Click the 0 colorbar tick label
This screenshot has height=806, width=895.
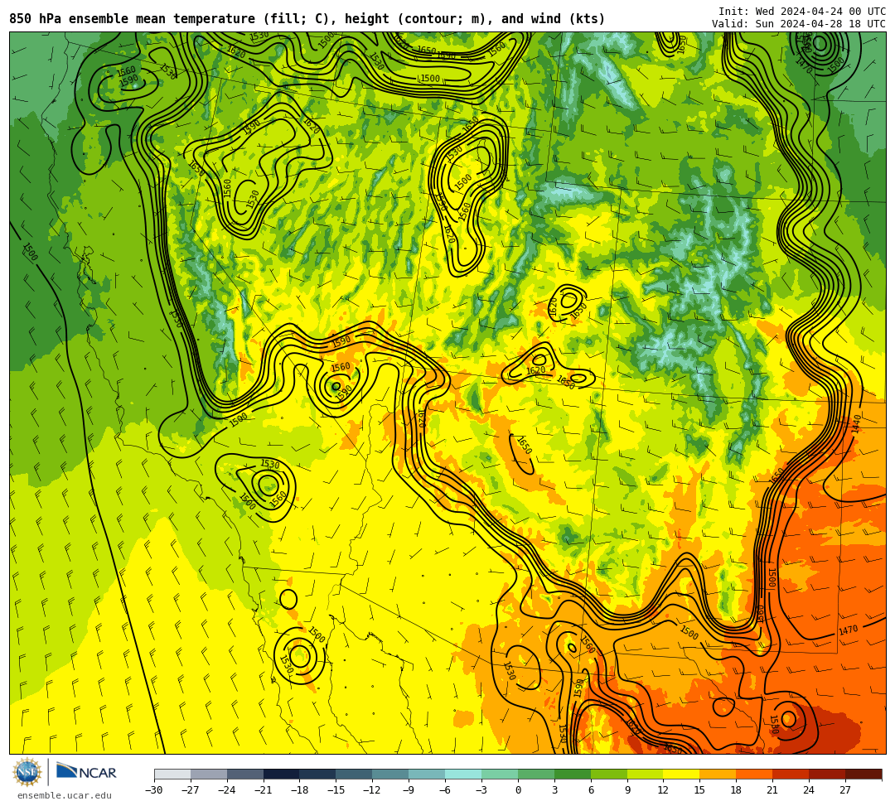[518, 790]
